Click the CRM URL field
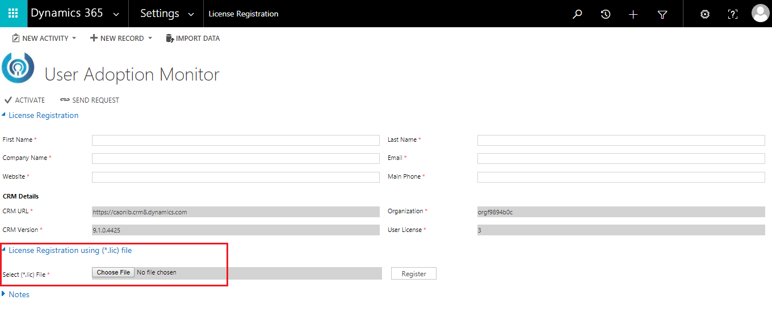The image size is (772, 321). point(236,212)
